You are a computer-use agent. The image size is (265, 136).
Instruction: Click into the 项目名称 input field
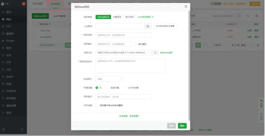point(123,35)
